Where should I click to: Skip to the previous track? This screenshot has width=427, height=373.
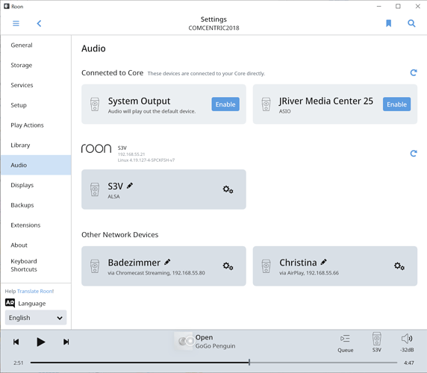coord(16,342)
